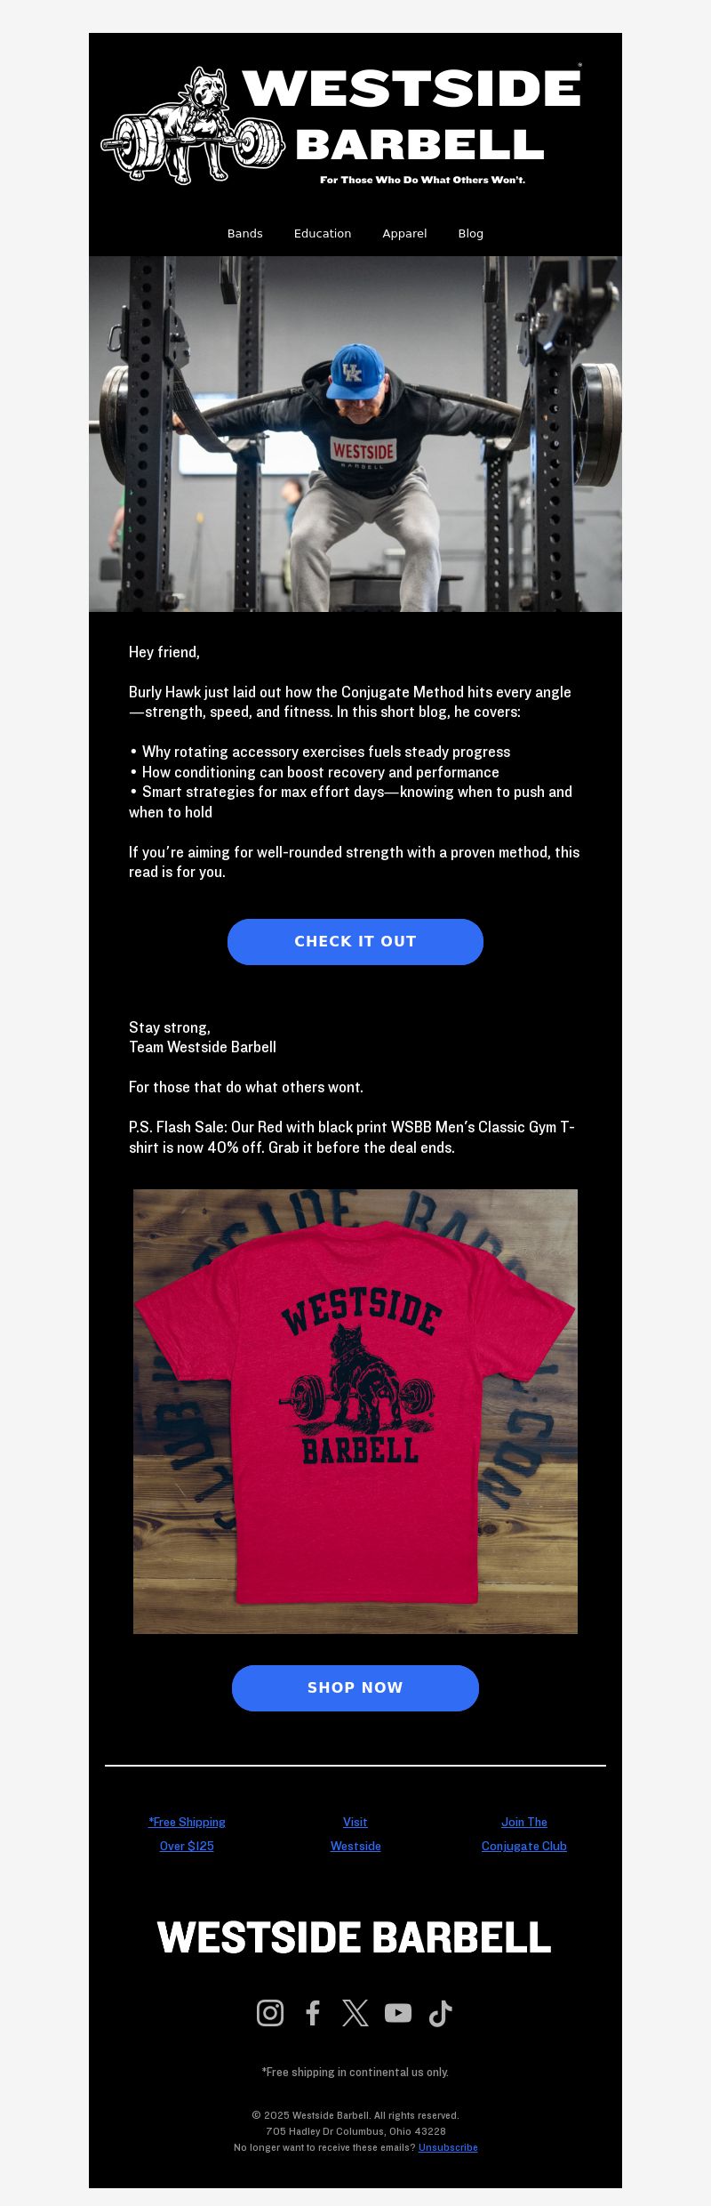
Task: Follow the Visit Westside link
Action: (355, 1833)
